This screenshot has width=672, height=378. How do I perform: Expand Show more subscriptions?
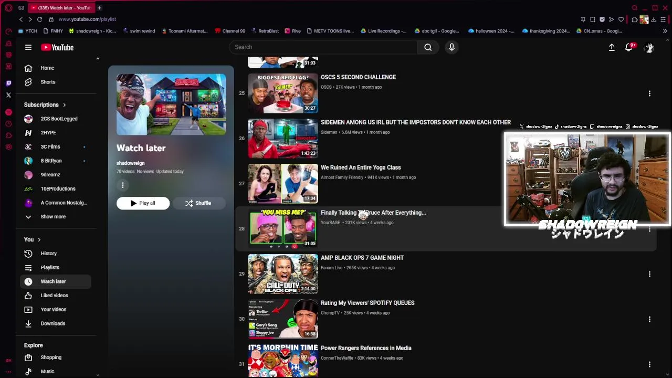(56, 217)
